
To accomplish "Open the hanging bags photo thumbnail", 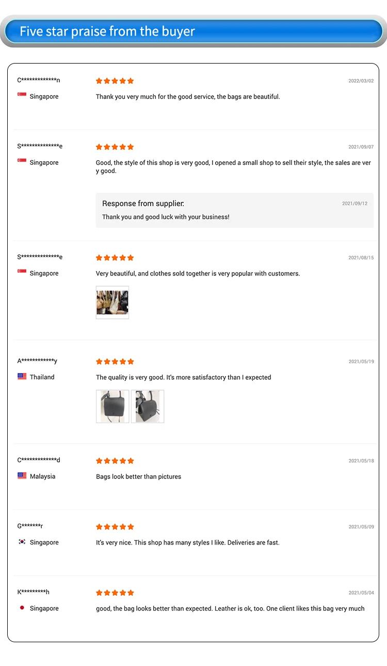I will (x=112, y=302).
